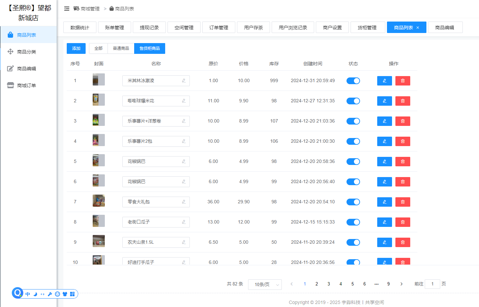Select the 普通商品 filter tab
Screen dimensions: 479x307
tap(121, 48)
